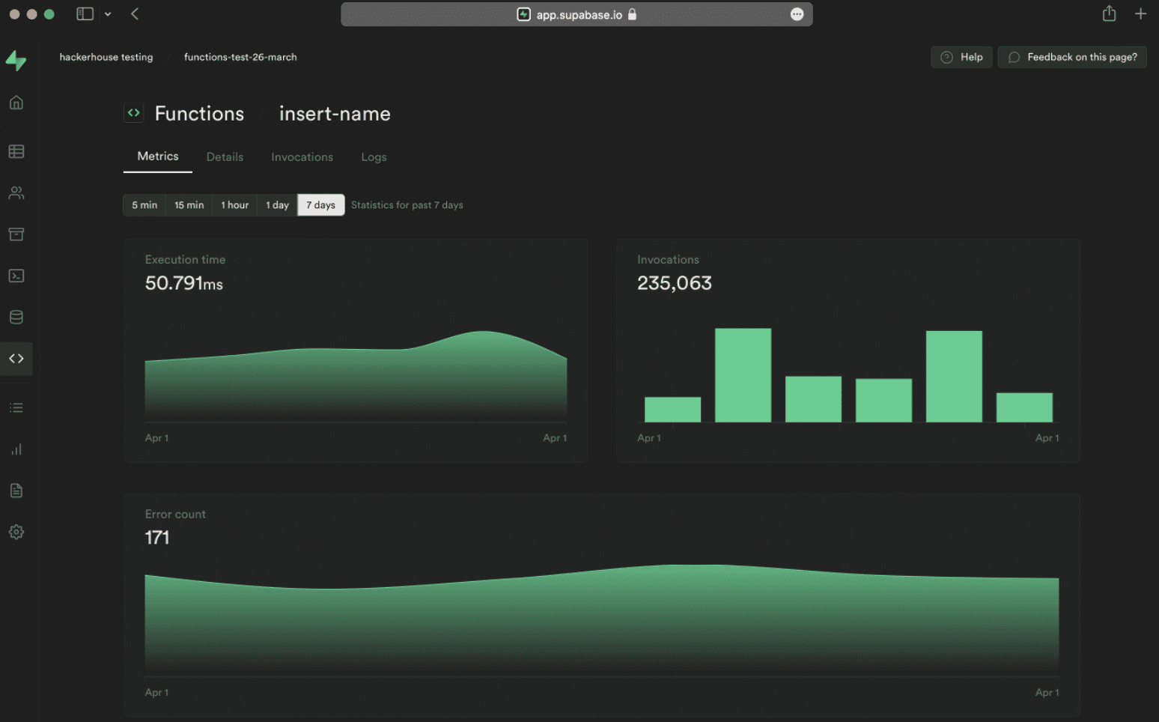Select the 1 hour interval
The width and height of the screenshot is (1159, 722).
click(234, 205)
